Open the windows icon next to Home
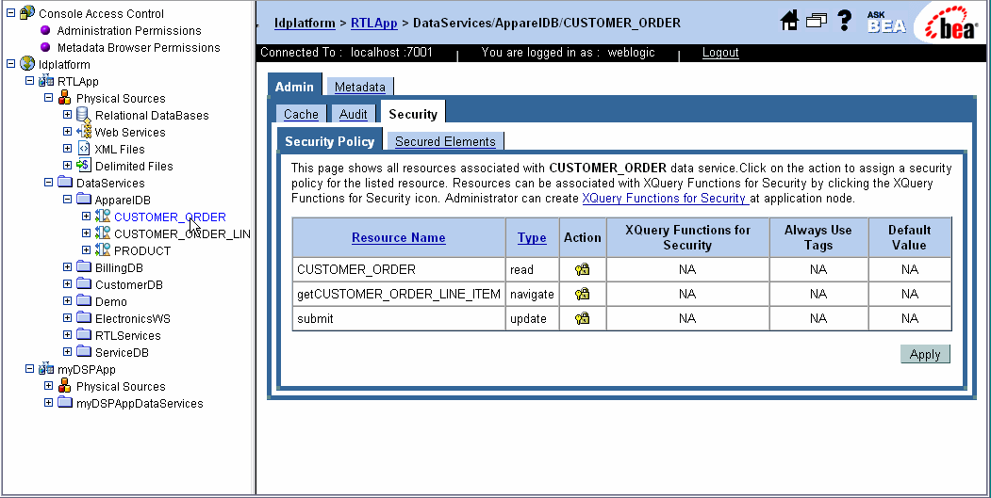Screen dimensions: 991x498 tap(816, 21)
